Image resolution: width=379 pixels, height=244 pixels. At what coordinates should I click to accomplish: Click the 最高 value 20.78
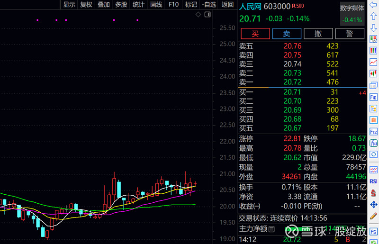coord(292,148)
